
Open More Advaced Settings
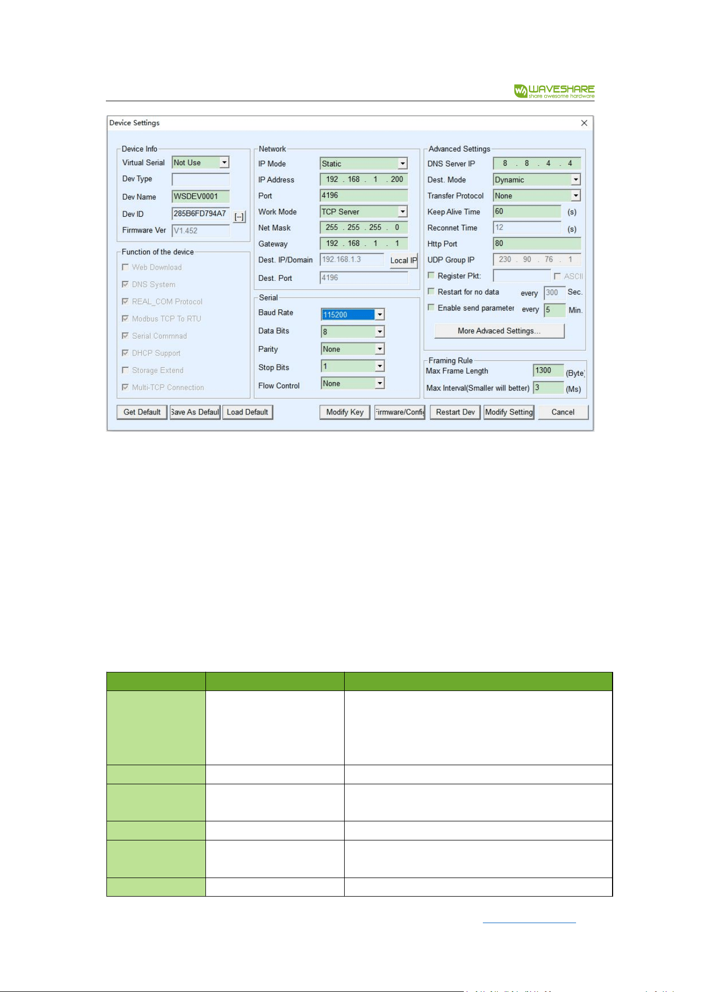tap(499, 331)
